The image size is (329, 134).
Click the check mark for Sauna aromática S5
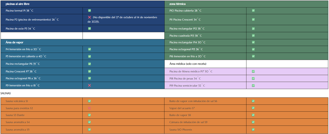click(89, 130)
